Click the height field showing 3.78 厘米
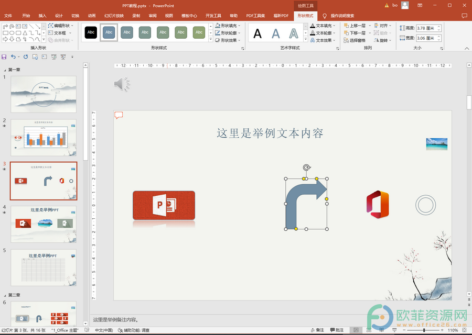 point(428,28)
